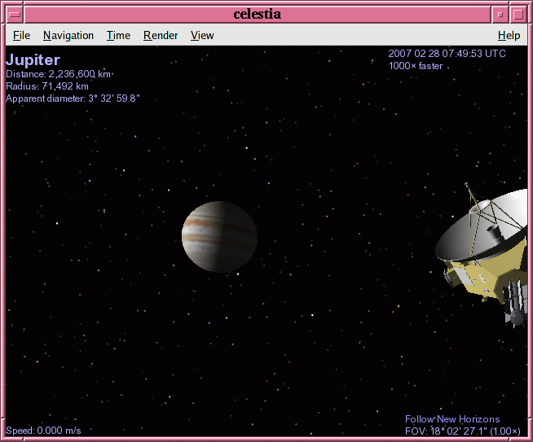Click the Follow New Horizons status text
The height and width of the screenshot is (442, 533).
click(x=452, y=419)
